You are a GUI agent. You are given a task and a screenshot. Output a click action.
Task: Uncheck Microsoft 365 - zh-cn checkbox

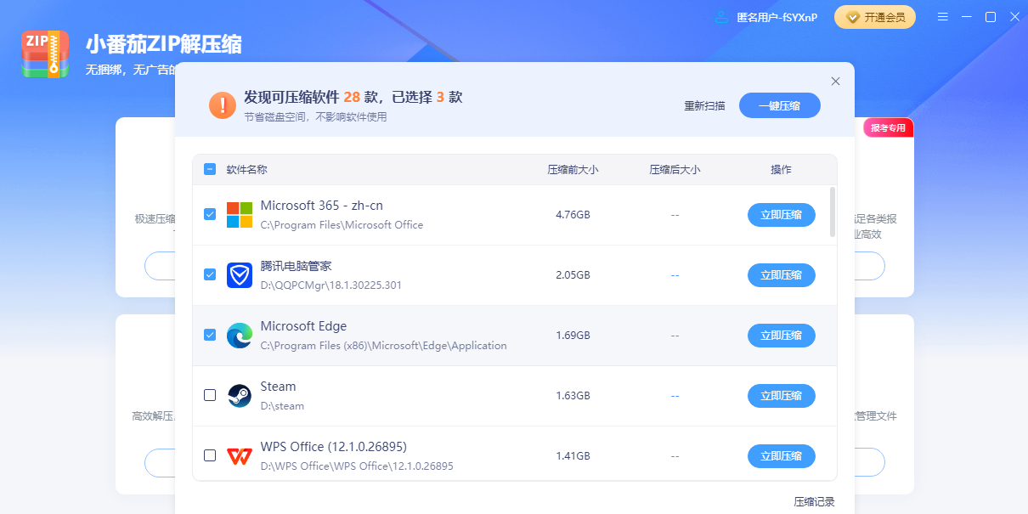210,214
